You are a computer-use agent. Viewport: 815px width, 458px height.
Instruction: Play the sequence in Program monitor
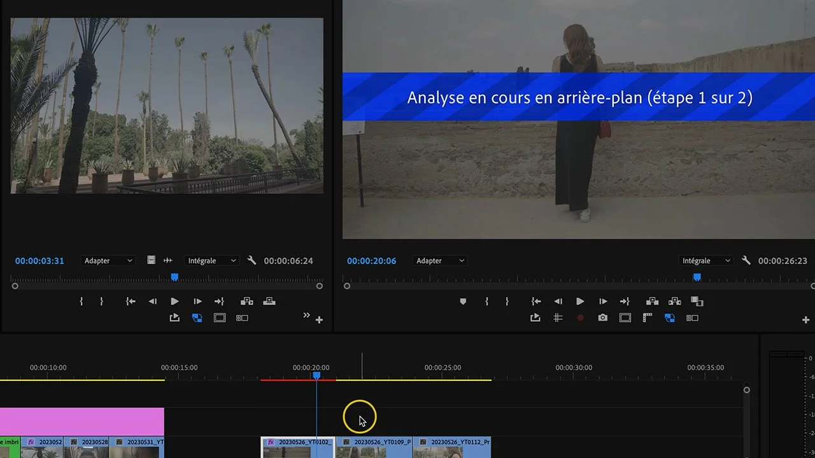click(580, 302)
